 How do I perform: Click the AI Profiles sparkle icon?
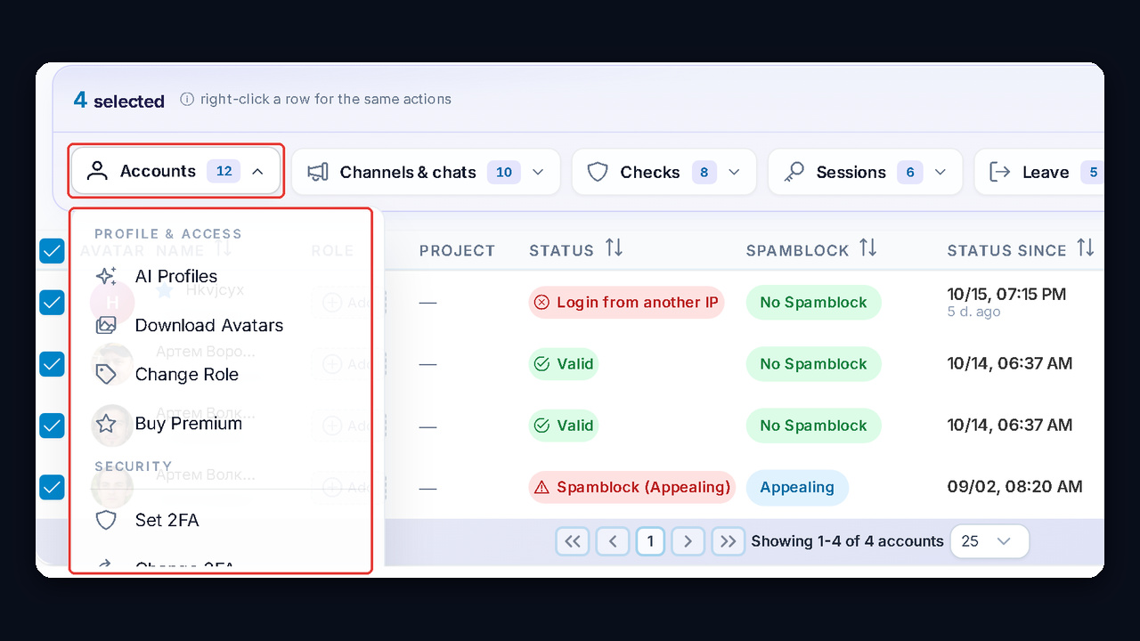(x=106, y=276)
